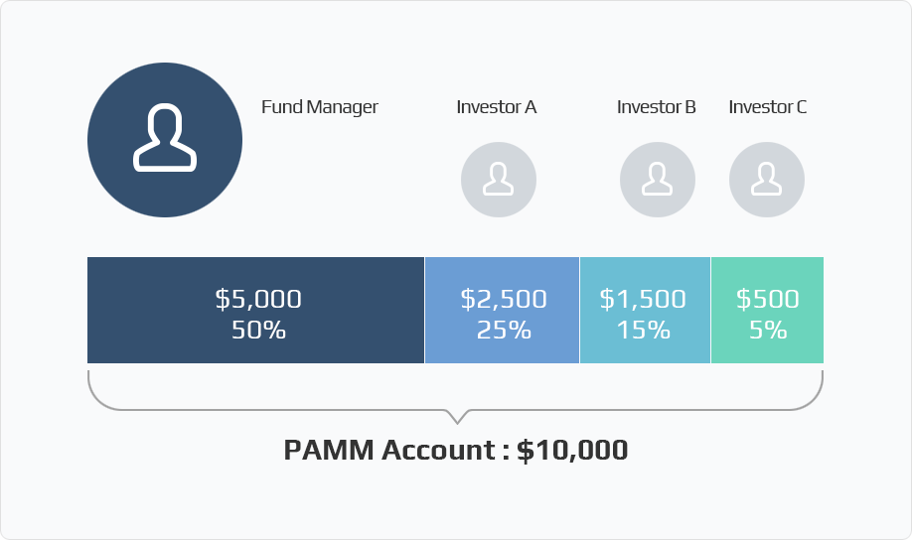
Task: Click the $5,000 amount text
Action: tap(258, 299)
